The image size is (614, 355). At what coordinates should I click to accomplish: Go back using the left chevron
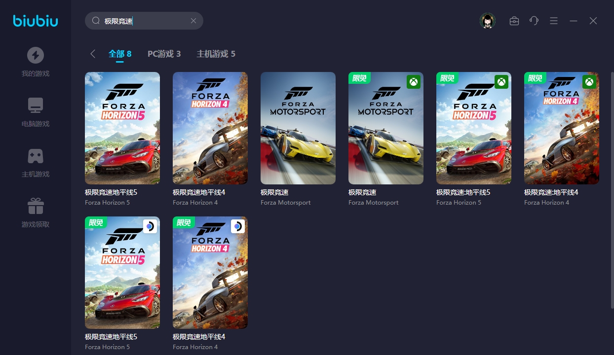(93, 54)
